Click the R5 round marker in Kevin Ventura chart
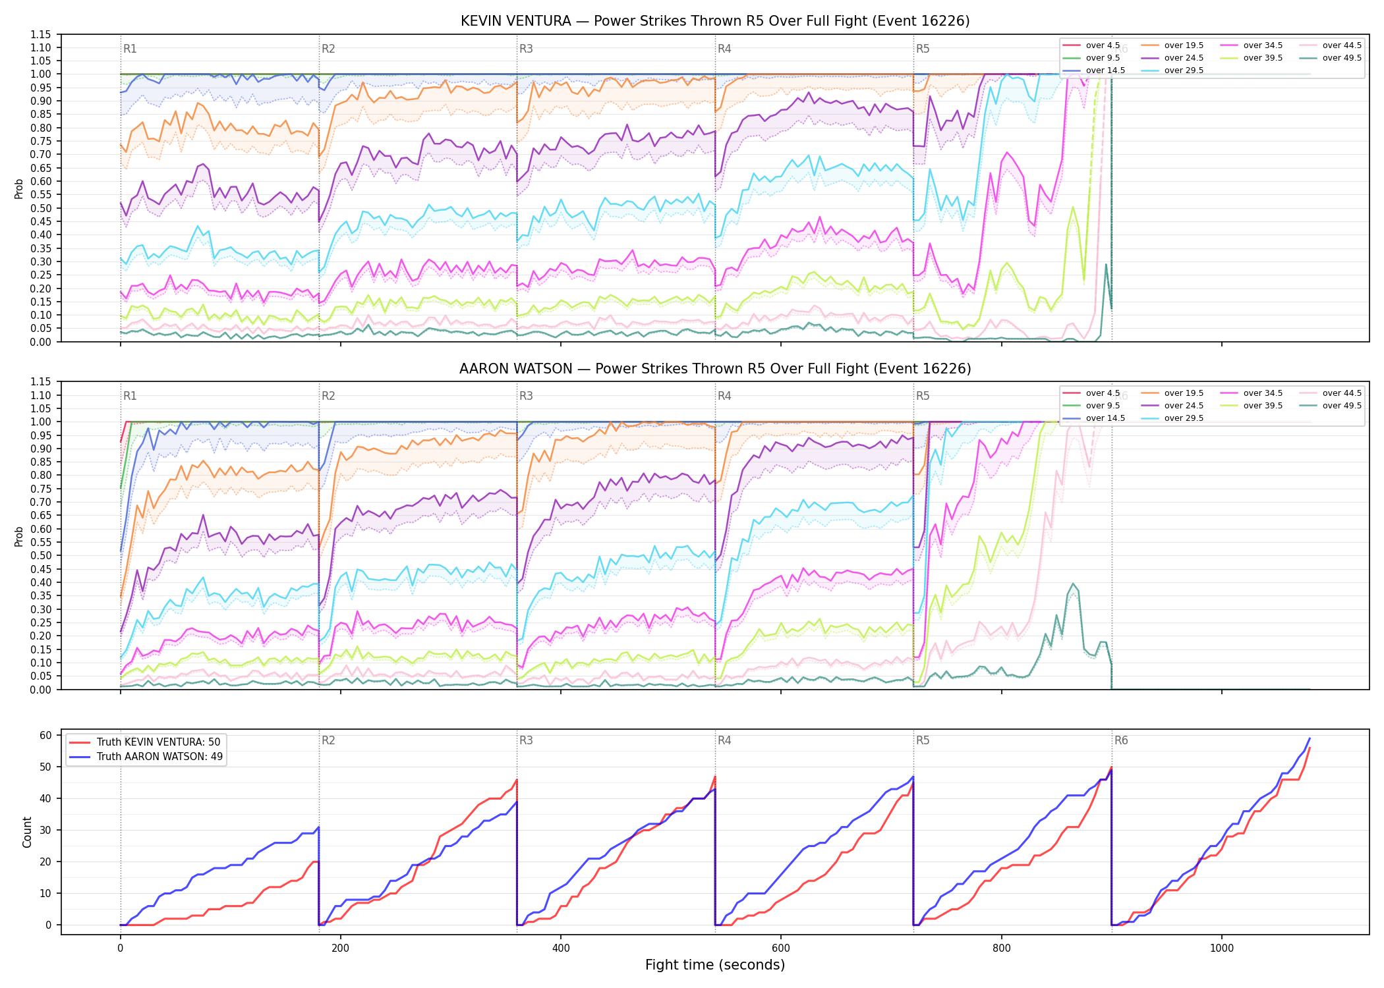Image resolution: width=1384 pixels, height=988 pixels. [923, 49]
